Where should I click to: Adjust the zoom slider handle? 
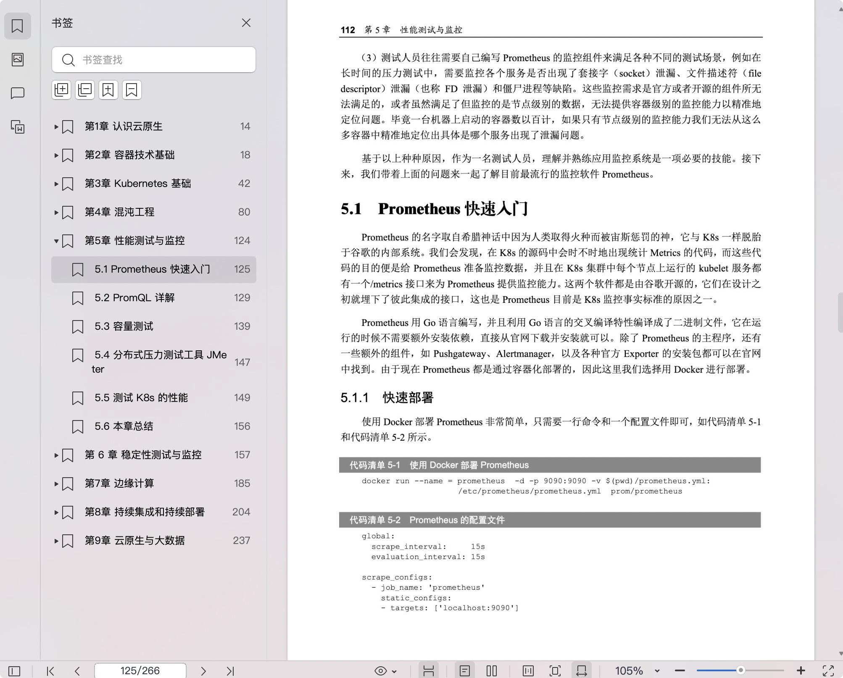point(741,670)
